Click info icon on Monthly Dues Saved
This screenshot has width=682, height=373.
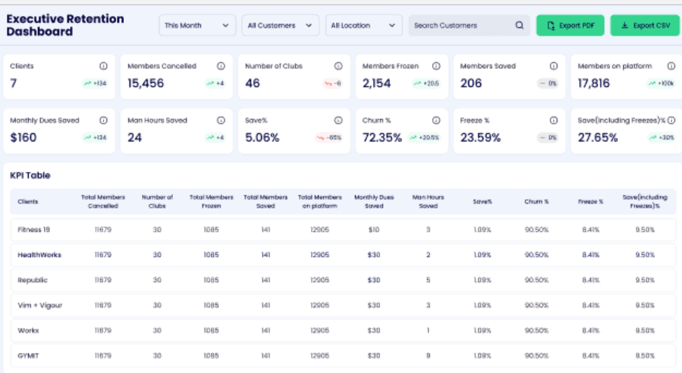pos(103,120)
